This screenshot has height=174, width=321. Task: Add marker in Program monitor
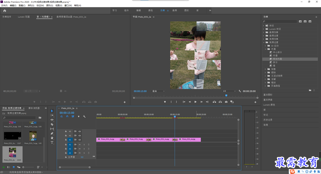coord(165,102)
